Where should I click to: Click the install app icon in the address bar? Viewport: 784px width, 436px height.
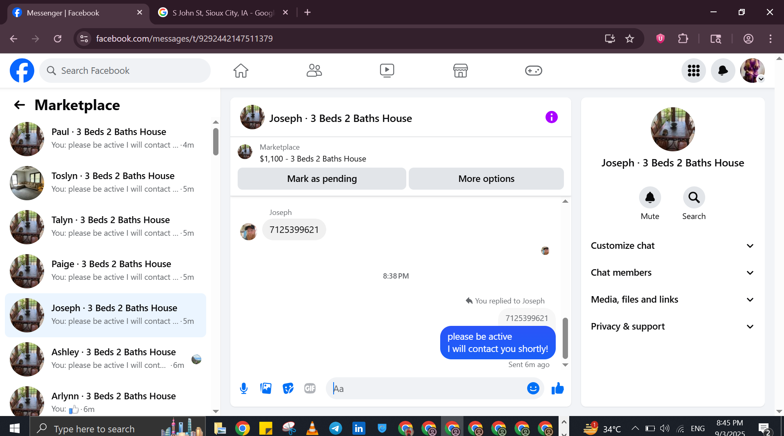coord(610,39)
